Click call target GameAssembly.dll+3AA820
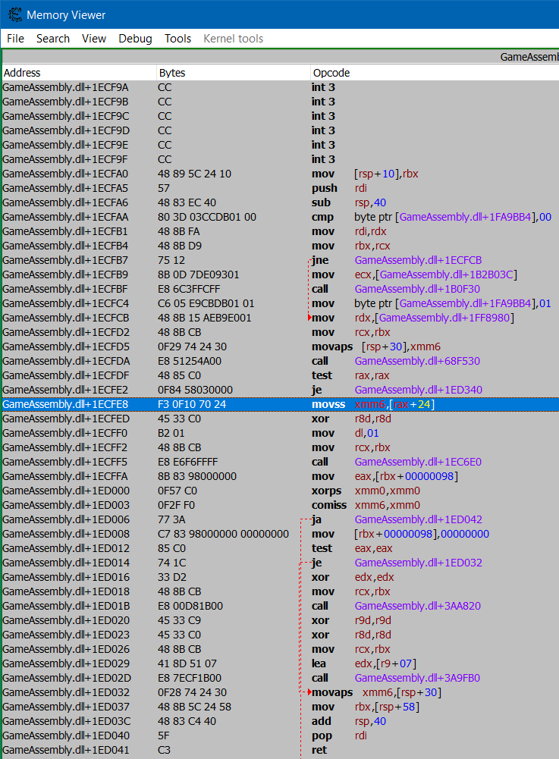559x759 pixels. (x=418, y=606)
